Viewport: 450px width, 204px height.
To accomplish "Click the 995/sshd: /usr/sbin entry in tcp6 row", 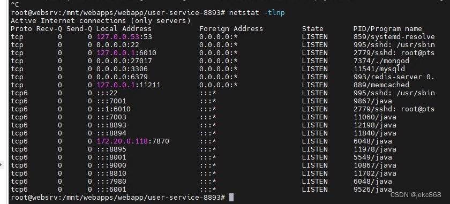I will 394,93.
